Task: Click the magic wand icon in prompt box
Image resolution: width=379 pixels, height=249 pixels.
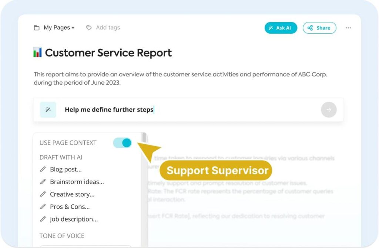Action: [x=48, y=110]
